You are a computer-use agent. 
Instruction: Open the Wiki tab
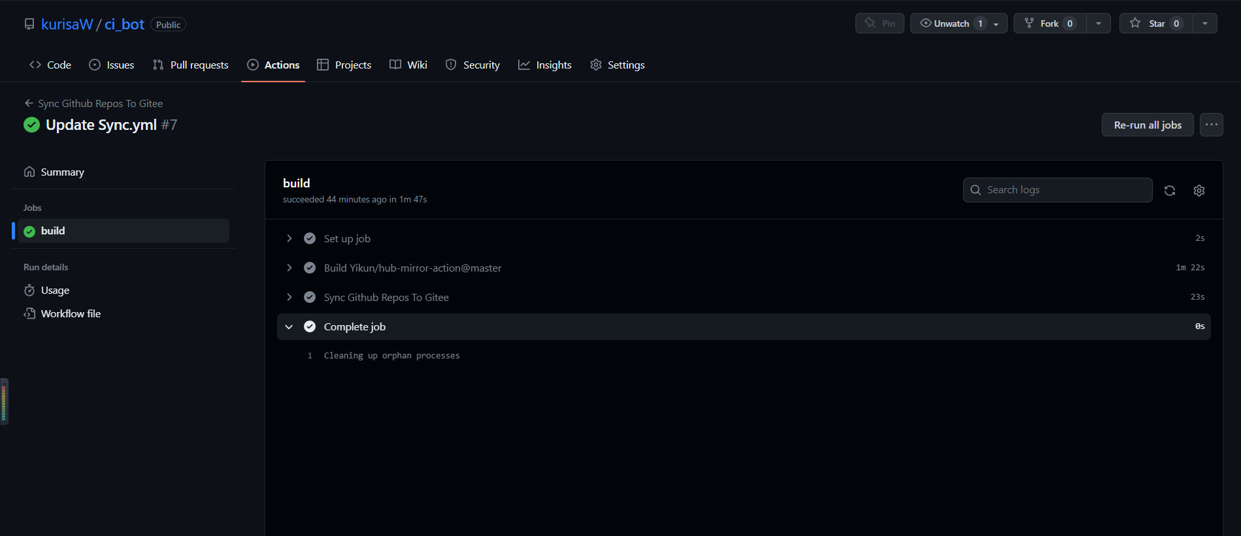click(408, 65)
